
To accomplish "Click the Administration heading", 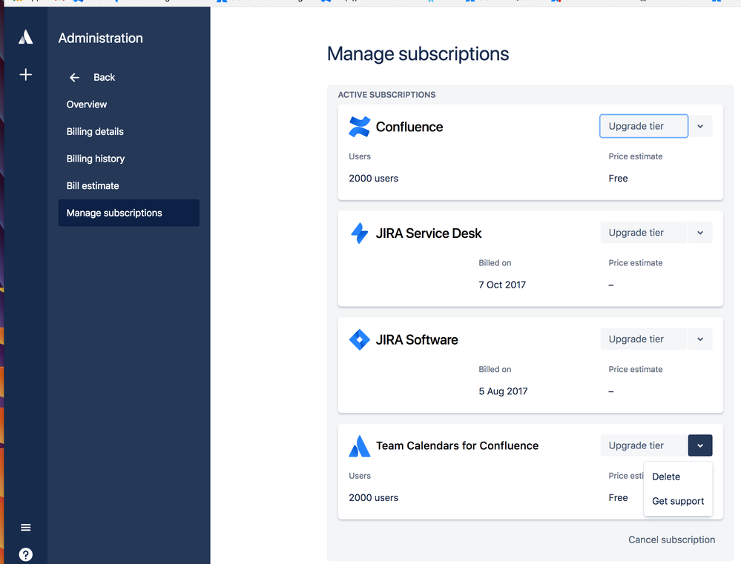I will [x=101, y=38].
